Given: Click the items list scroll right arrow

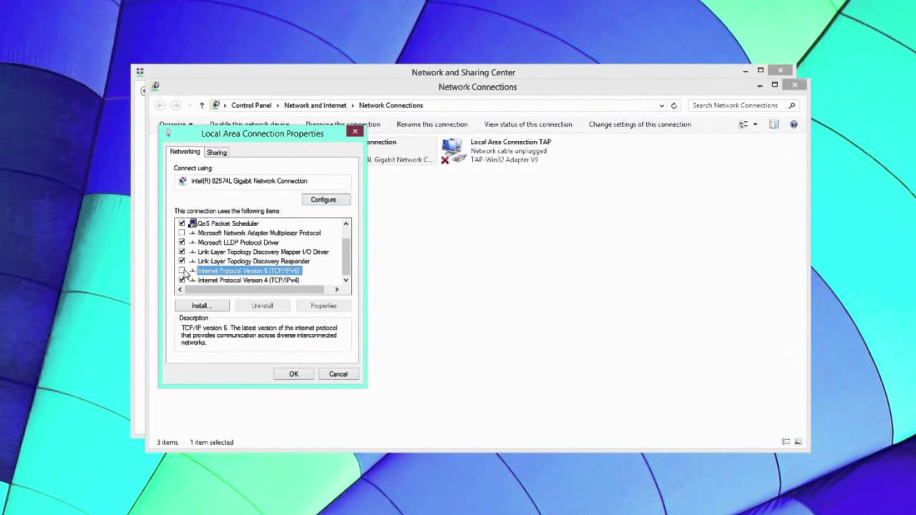Looking at the screenshot, I should click(337, 289).
